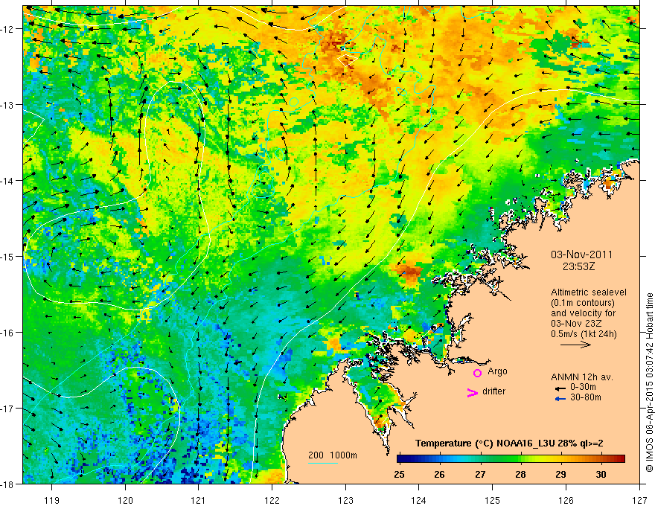Screen dimensions: 655x506
Task: Click the longitude axis label 120
Action: [125, 500]
